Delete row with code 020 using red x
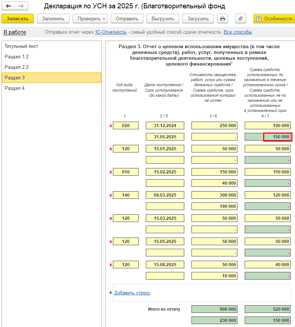The image size is (295, 327). pos(111,126)
